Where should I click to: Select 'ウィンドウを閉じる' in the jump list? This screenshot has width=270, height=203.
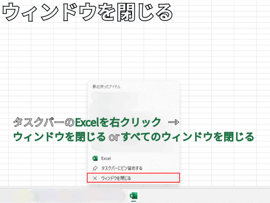point(133,178)
